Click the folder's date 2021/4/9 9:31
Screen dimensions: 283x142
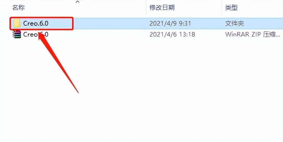[x=170, y=23]
